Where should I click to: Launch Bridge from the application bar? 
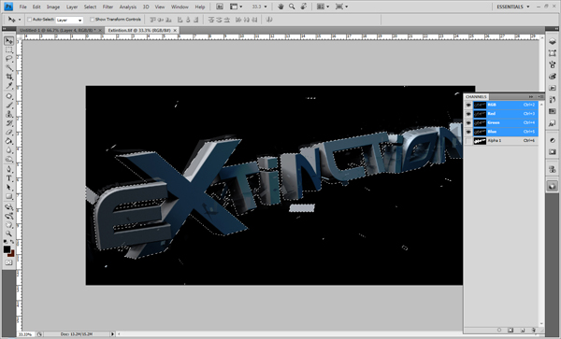pos(220,7)
